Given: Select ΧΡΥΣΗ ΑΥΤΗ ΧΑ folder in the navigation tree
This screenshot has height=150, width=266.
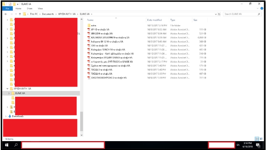Looking at the screenshot, I should (x=22, y=89).
